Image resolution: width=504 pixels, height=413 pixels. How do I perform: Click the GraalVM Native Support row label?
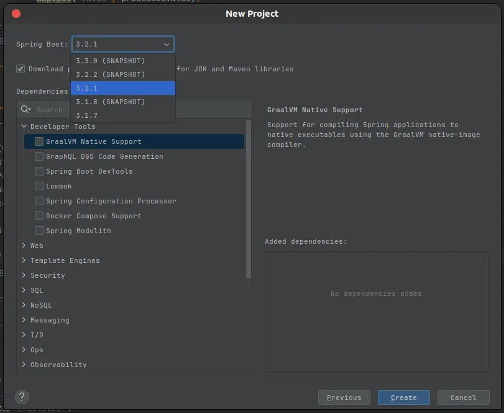(x=94, y=141)
